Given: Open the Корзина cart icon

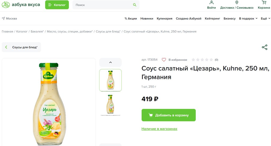Looking at the screenshot, I should (x=264, y=3).
